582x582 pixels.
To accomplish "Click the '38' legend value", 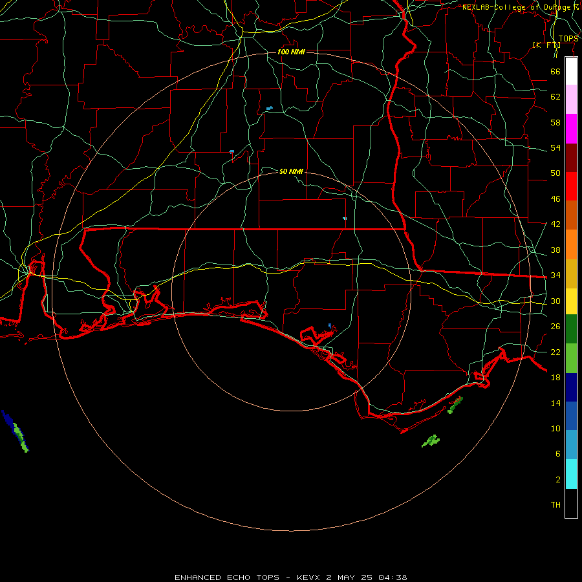I will point(555,250).
